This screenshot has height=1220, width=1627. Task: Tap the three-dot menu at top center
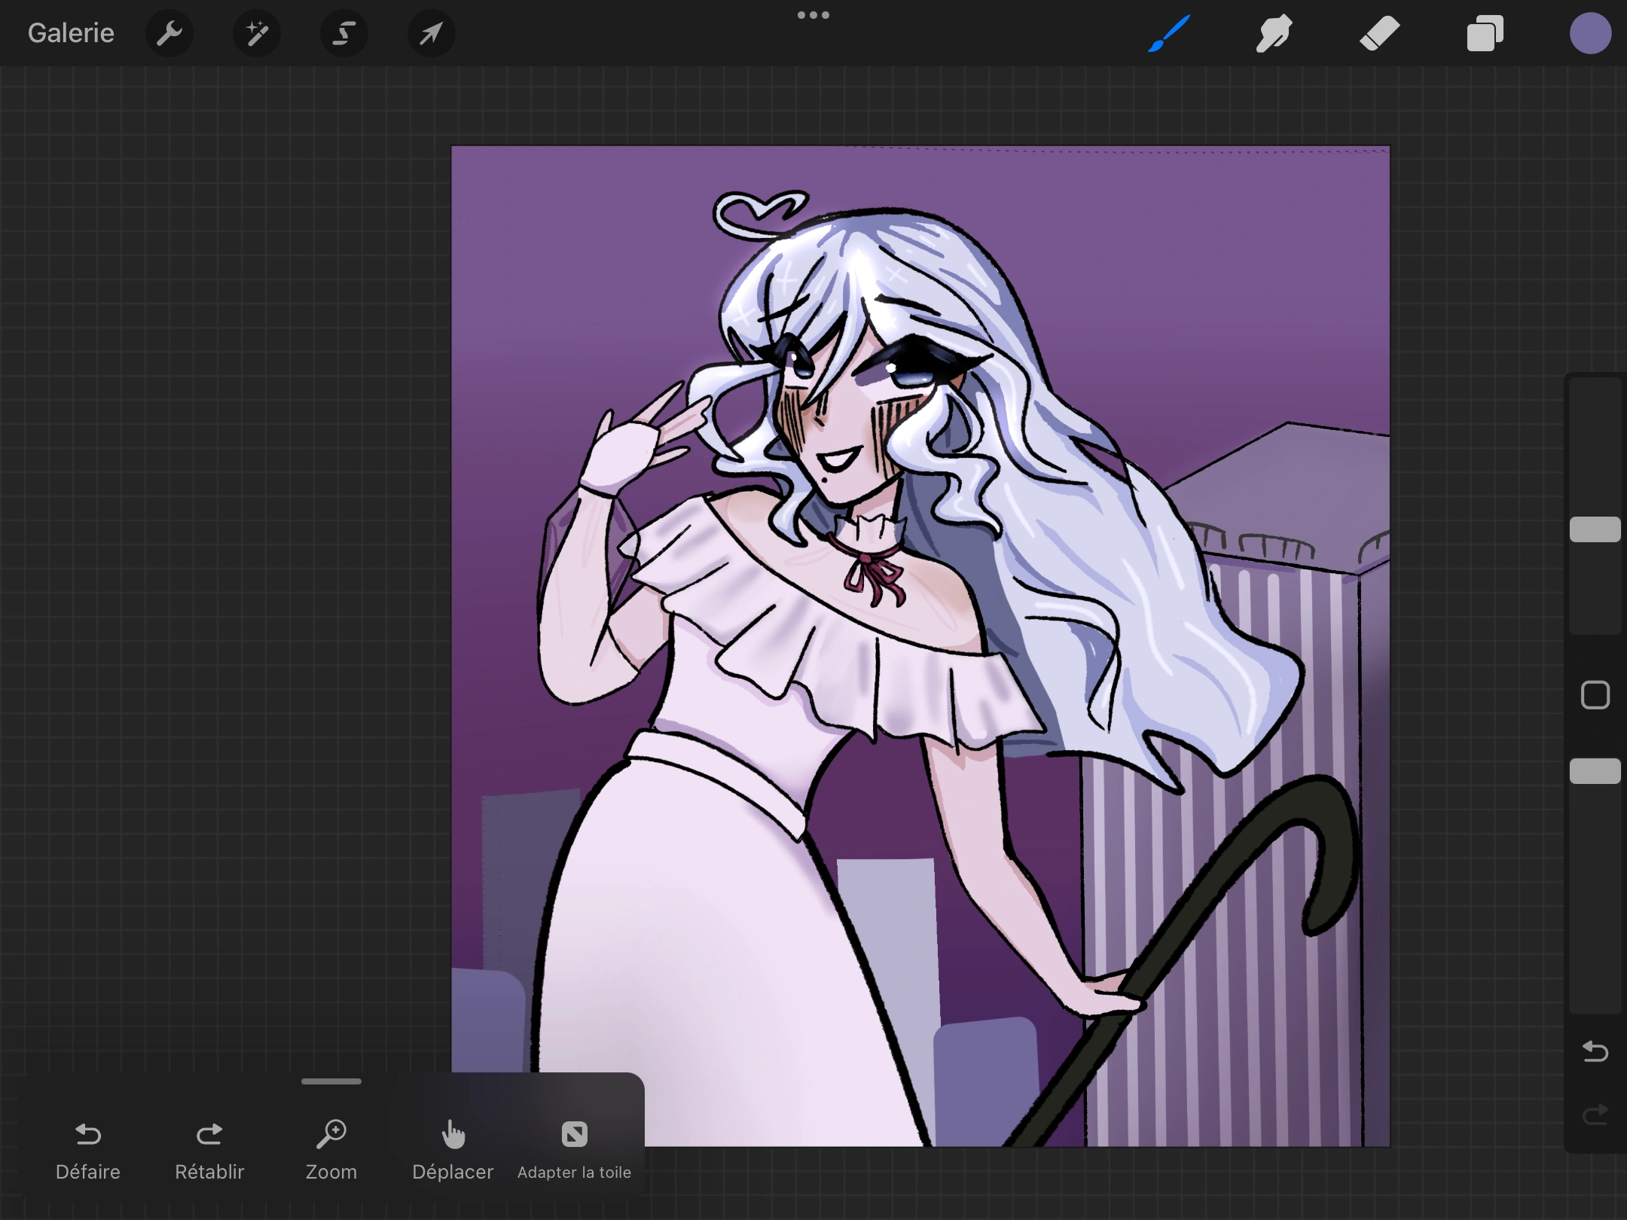pyautogui.click(x=813, y=15)
